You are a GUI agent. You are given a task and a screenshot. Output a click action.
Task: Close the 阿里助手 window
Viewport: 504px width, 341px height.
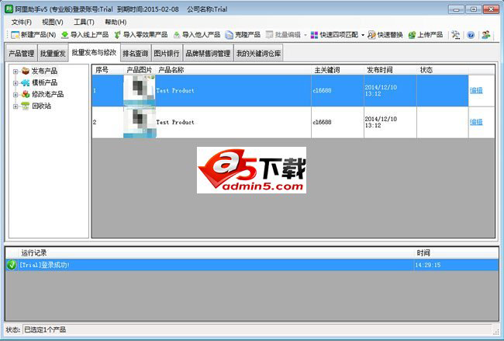click(491, 9)
